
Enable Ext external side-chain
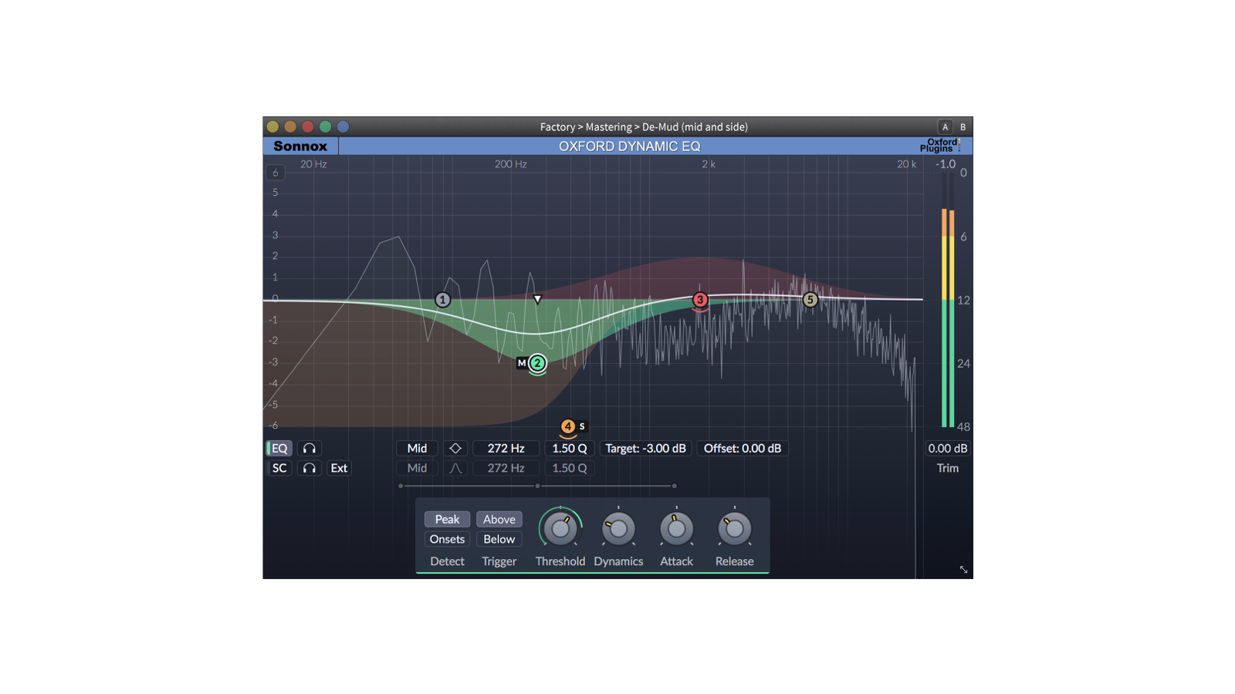(x=339, y=468)
